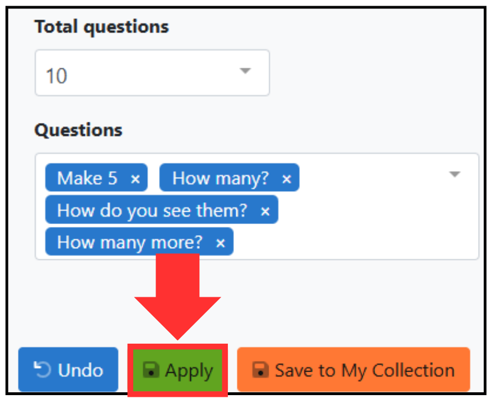Open the Total questions box showing 10

point(152,73)
